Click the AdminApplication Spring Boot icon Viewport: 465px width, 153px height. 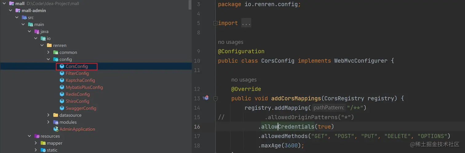pos(56,129)
